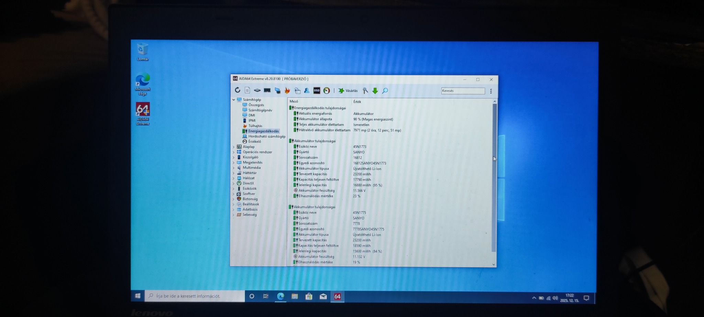Expand the Multimédia tree node

tap(234, 167)
